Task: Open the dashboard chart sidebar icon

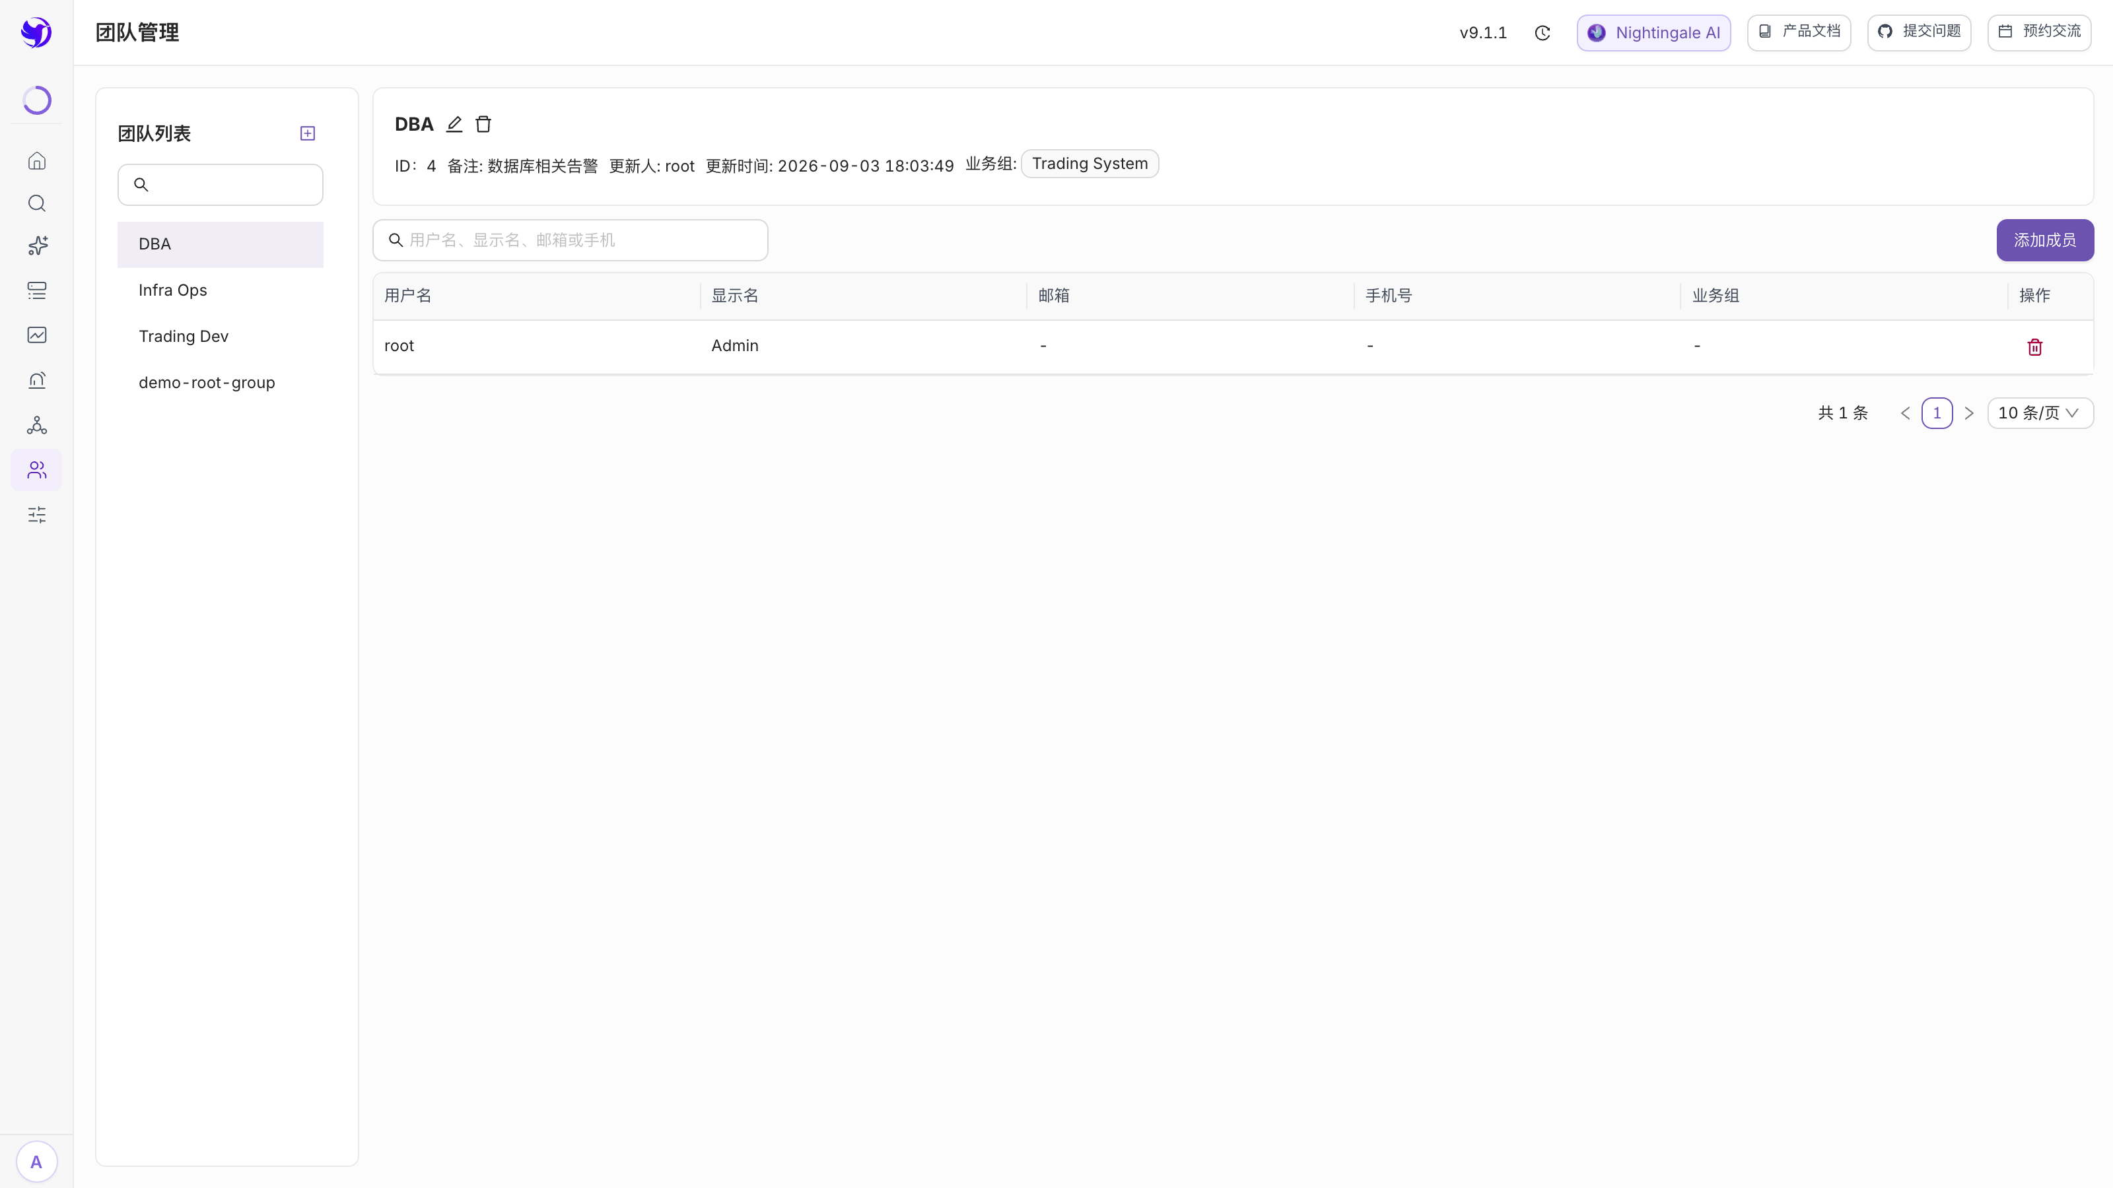Action: [x=37, y=335]
